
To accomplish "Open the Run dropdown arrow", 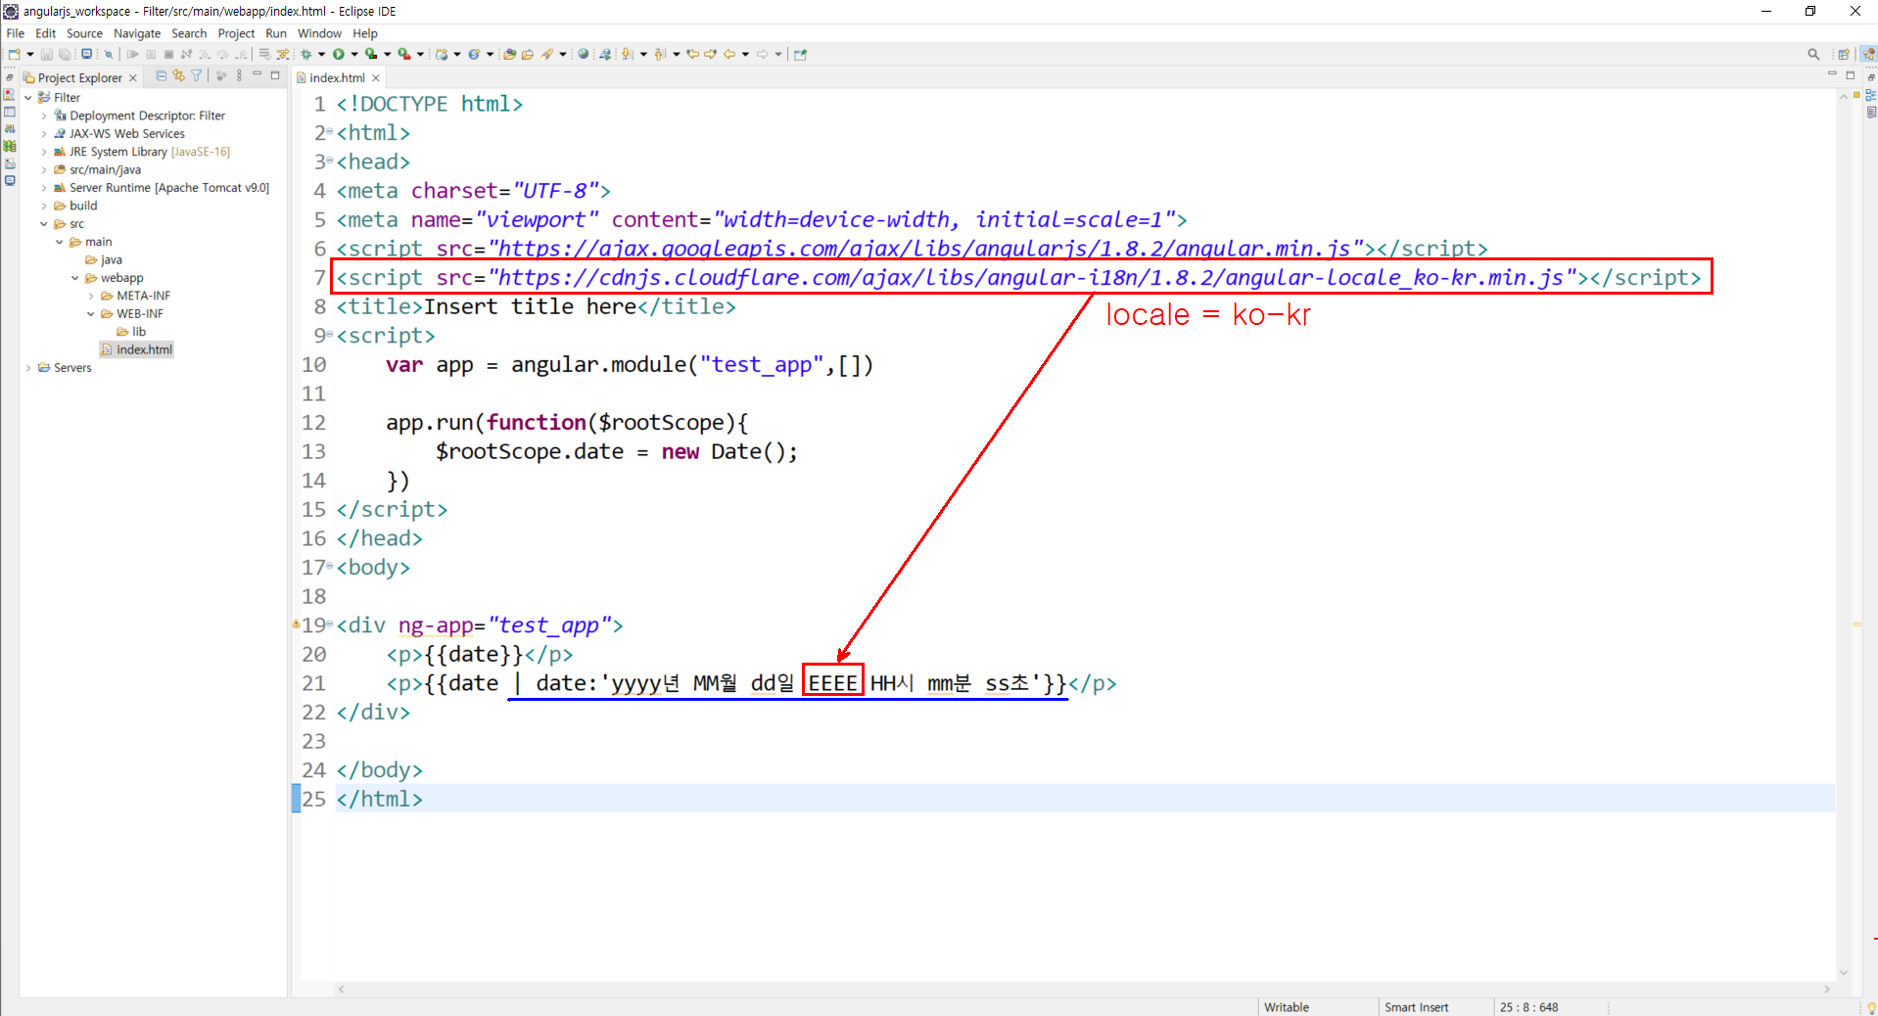I will tap(353, 55).
